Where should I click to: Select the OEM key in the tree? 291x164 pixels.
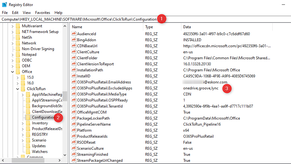point(26,66)
